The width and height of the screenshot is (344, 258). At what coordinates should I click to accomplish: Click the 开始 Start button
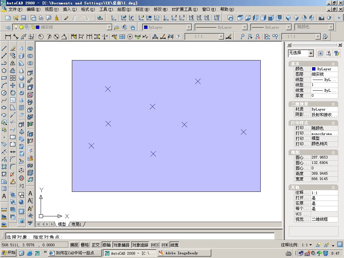click(x=8, y=253)
